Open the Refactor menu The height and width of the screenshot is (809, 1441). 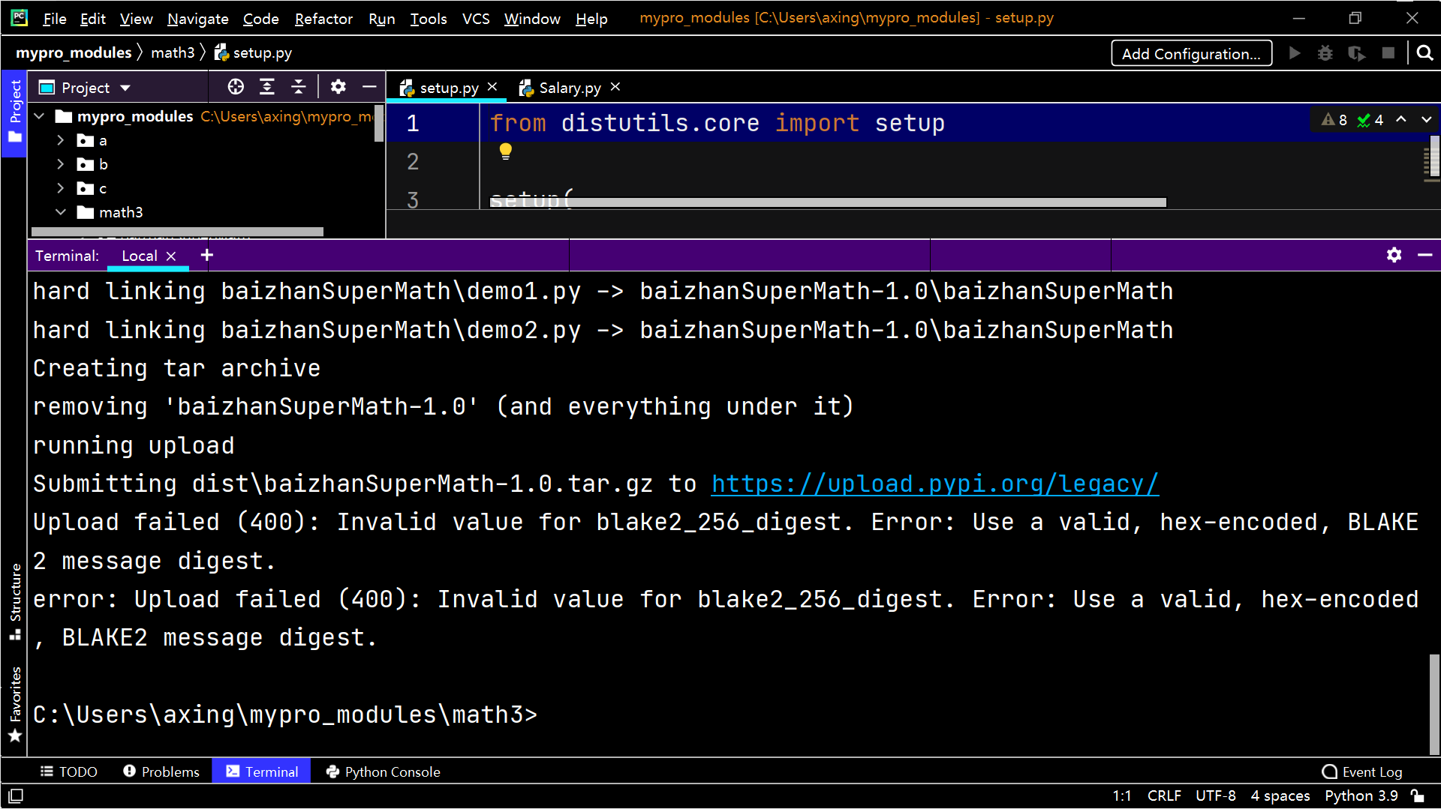click(x=323, y=19)
